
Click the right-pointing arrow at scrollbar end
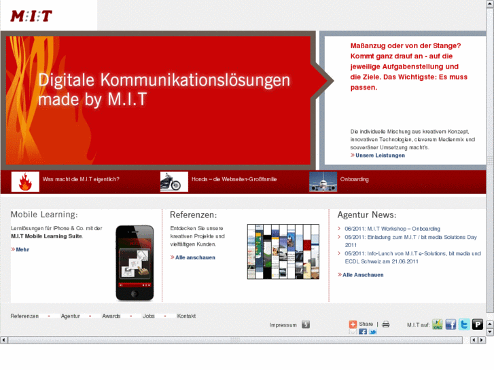[482, 340]
